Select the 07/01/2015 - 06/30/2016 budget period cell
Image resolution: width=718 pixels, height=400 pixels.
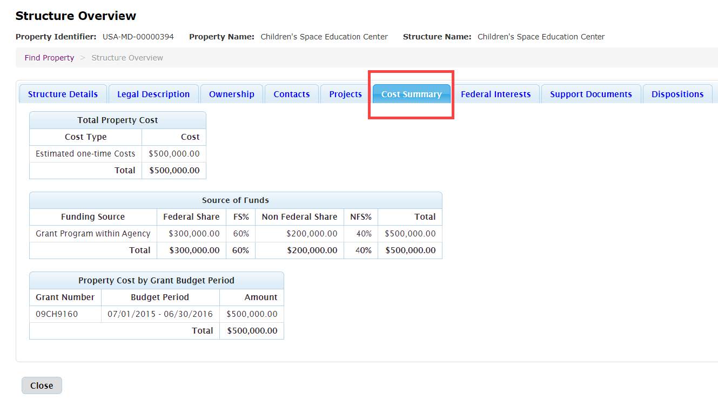coord(160,314)
